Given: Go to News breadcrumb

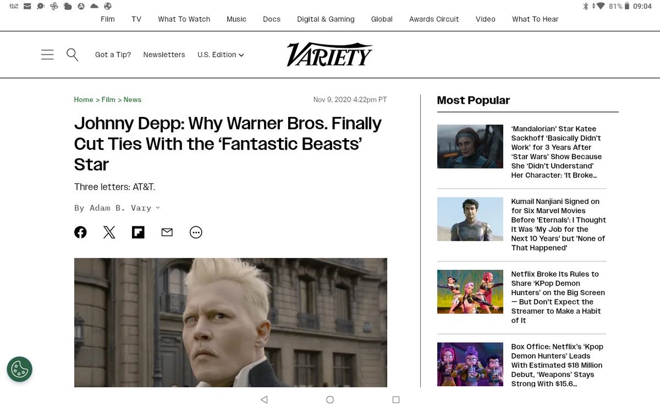Looking at the screenshot, I should coord(133,99).
